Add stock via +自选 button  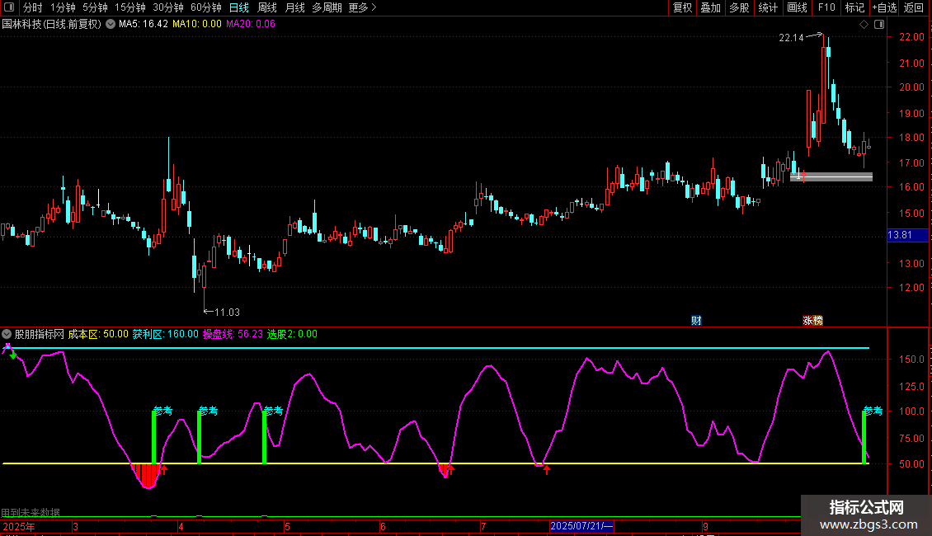883,7
